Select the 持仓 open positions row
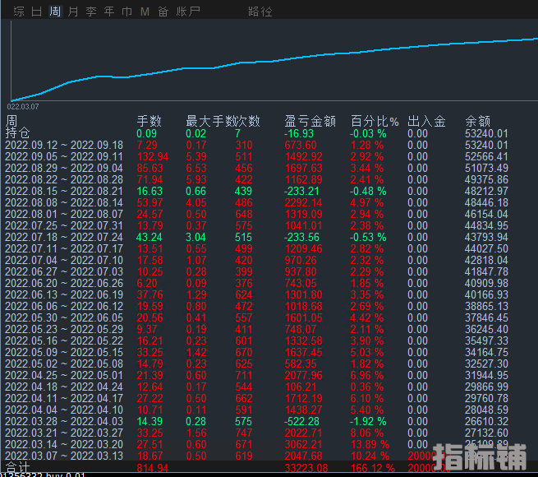 coord(17,133)
